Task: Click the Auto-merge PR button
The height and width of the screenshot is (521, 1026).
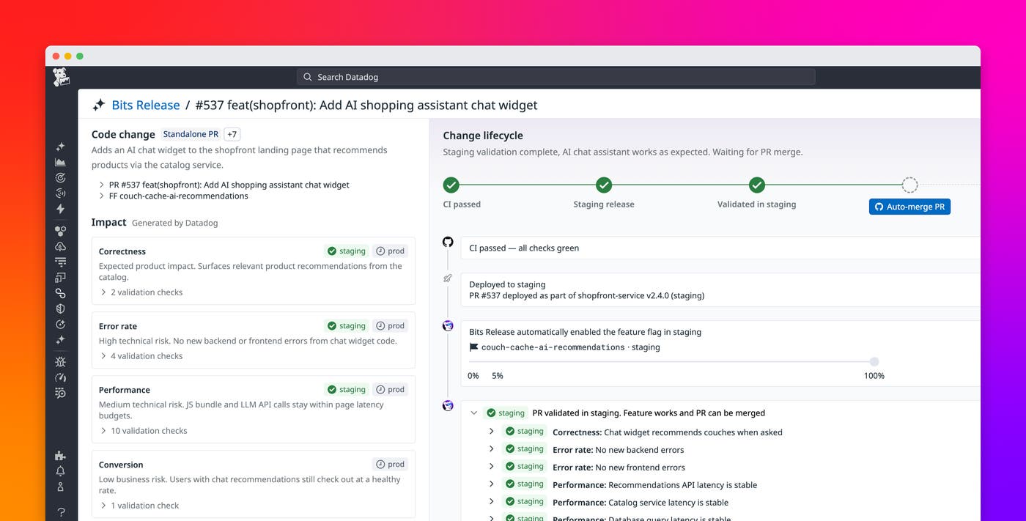Action: click(909, 207)
